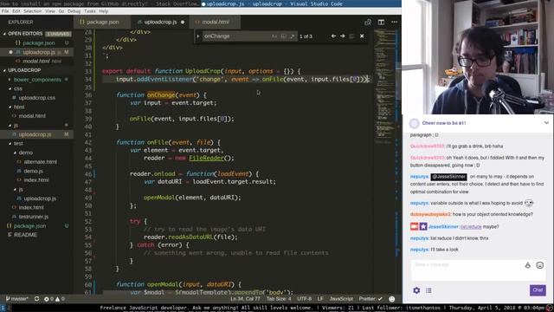554x312 pixels.
Task: Open the emote picker smiley in chat
Action: 539,265
